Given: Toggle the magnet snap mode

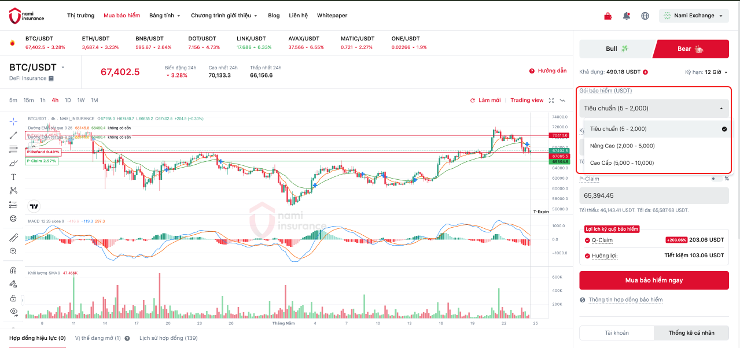Looking at the screenshot, I should click(x=13, y=270).
